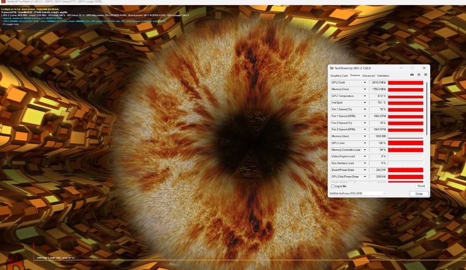Select the Sensors tab

click(x=355, y=75)
